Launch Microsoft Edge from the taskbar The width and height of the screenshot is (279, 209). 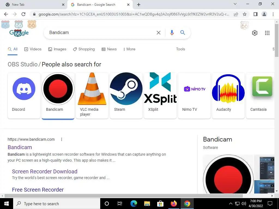point(134,204)
